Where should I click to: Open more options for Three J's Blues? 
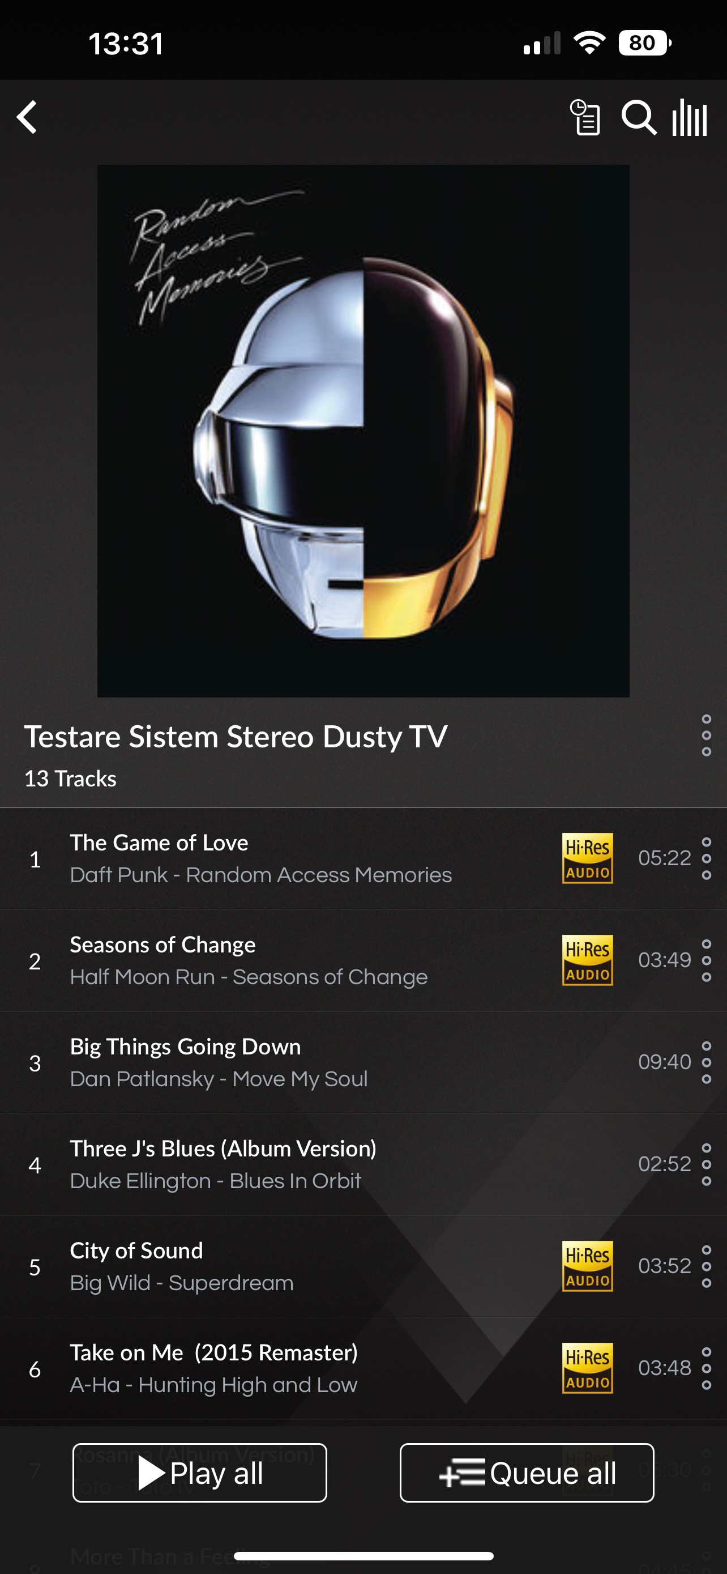point(706,1164)
